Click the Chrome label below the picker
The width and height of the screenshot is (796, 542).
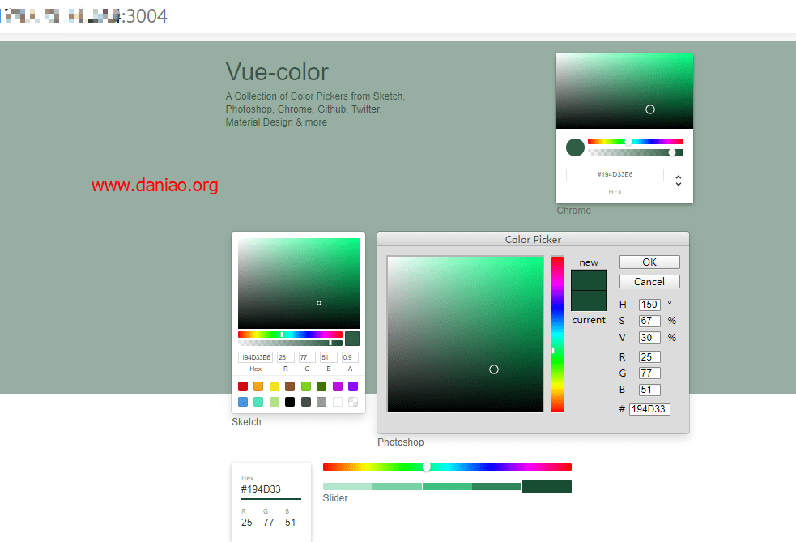tap(573, 211)
